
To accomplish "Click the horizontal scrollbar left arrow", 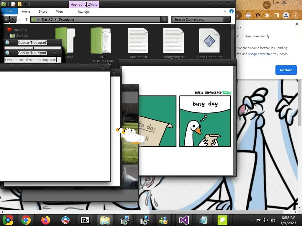I will [x=2, y=212].
